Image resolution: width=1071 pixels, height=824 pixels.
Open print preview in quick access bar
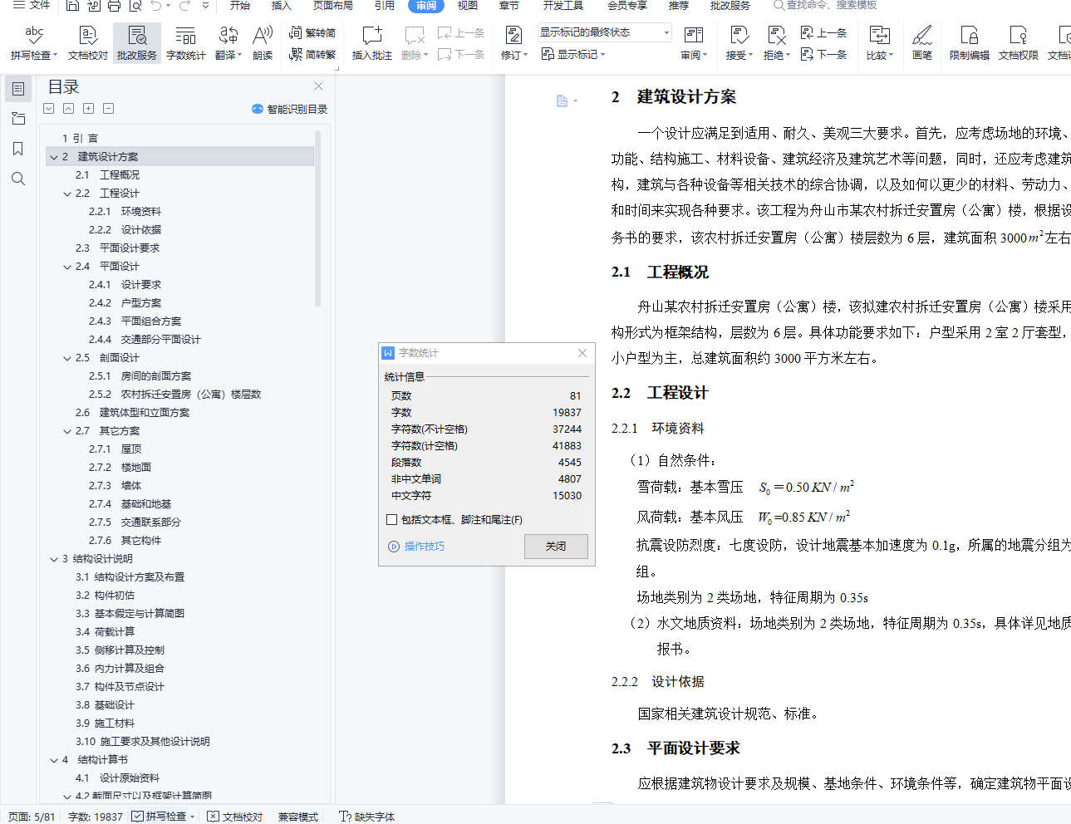click(x=135, y=6)
